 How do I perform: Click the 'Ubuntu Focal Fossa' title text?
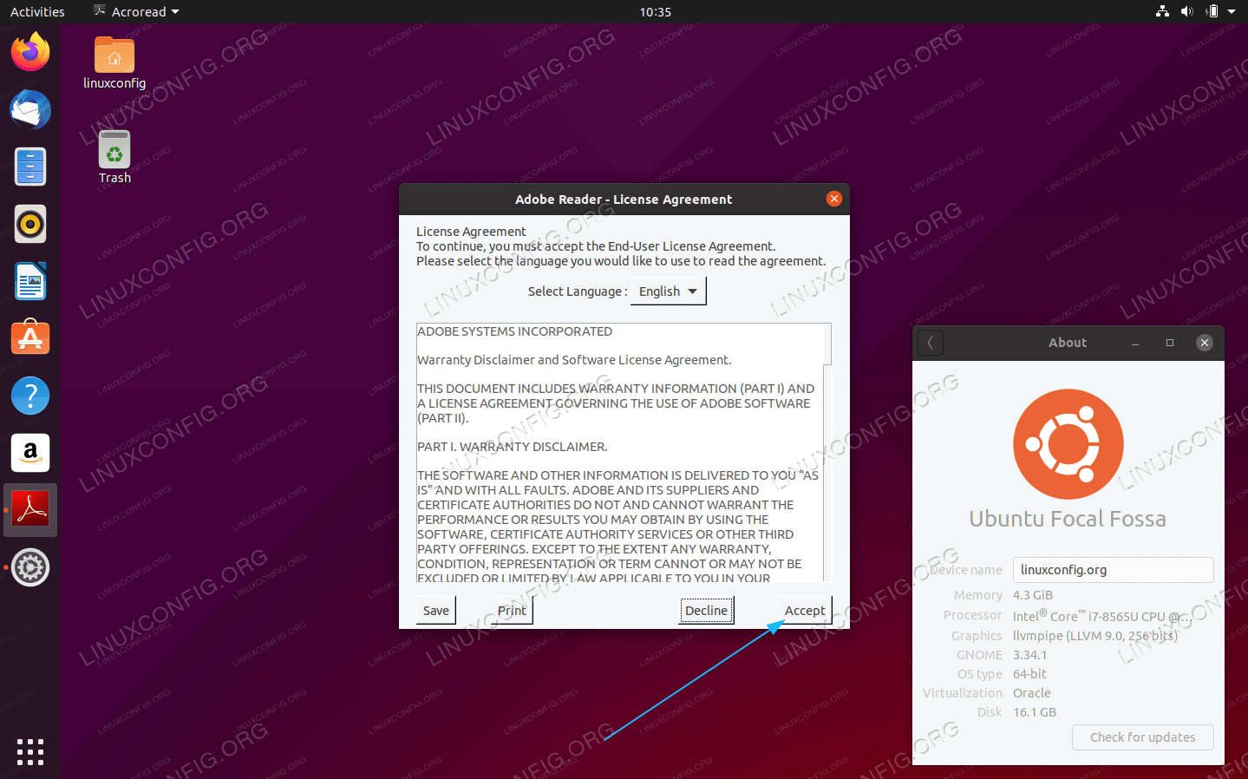[1068, 519]
